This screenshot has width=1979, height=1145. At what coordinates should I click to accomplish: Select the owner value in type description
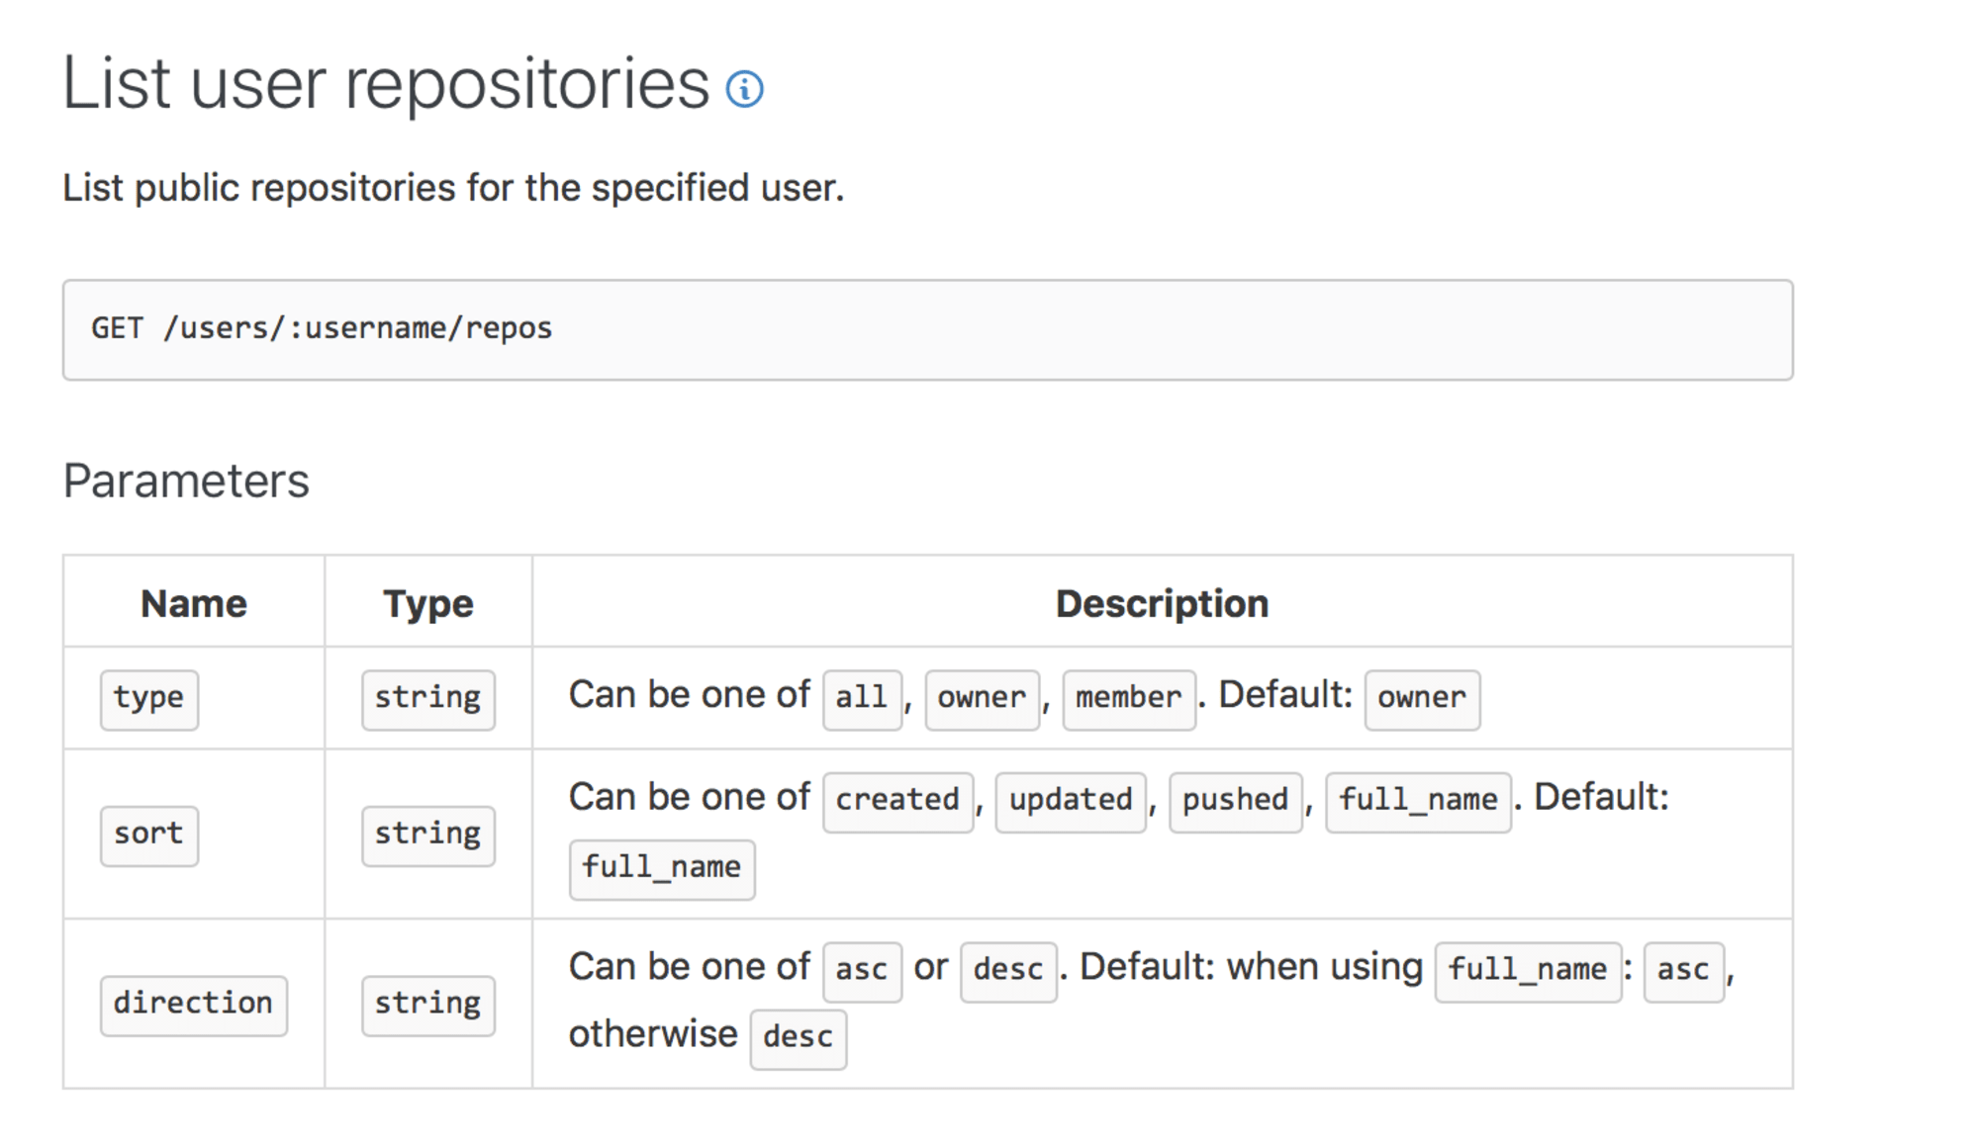coord(982,699)
